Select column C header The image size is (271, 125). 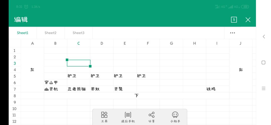click(79, 43)
